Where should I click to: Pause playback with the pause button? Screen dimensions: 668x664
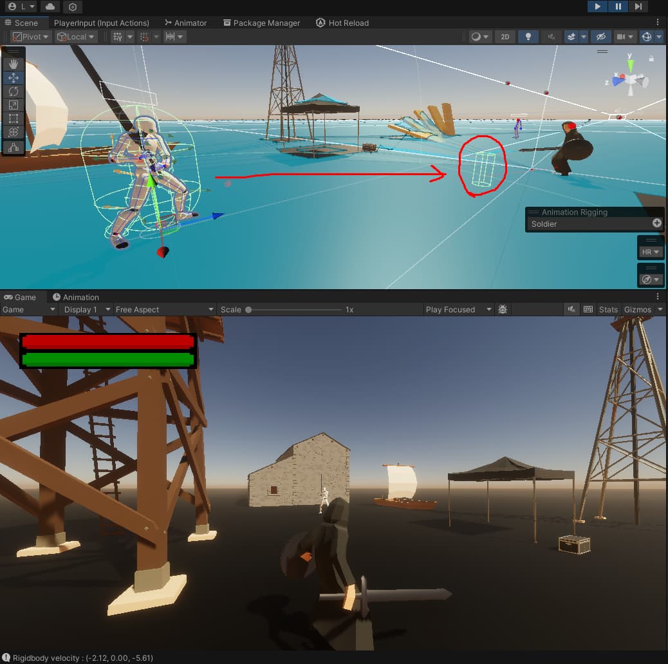(x=618, y=6)
